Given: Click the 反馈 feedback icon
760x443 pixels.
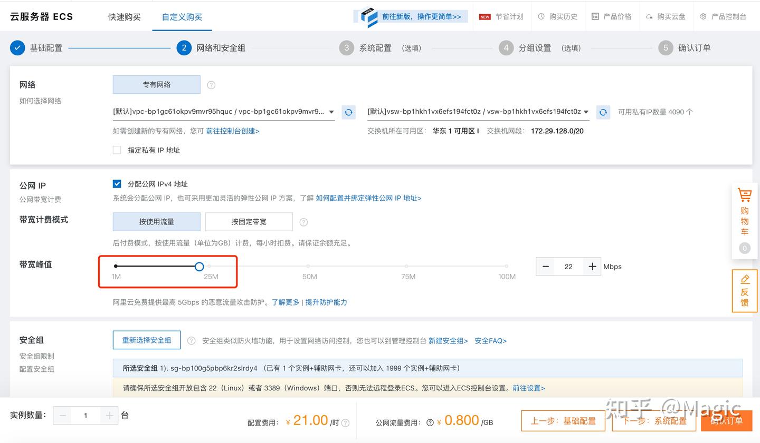Looking at the screenshot, I should 744,291.
